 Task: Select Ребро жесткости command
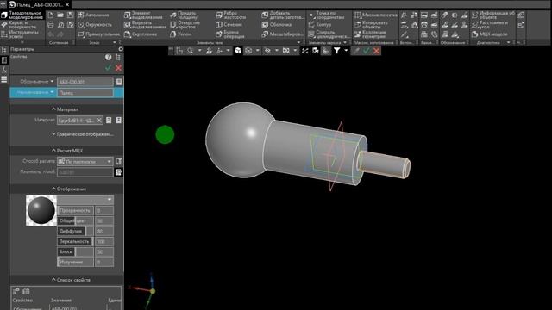pos(231,15)
